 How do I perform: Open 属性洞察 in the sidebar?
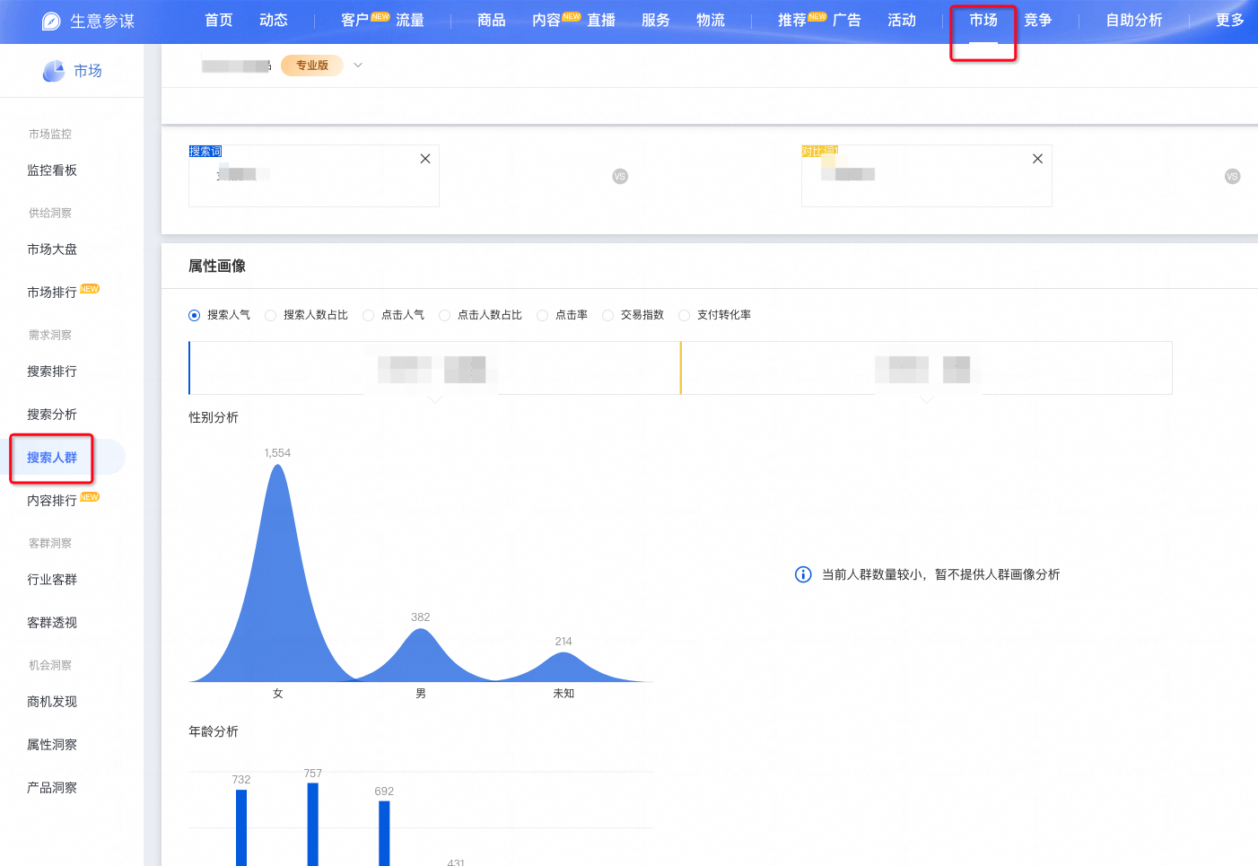(52, 745)
